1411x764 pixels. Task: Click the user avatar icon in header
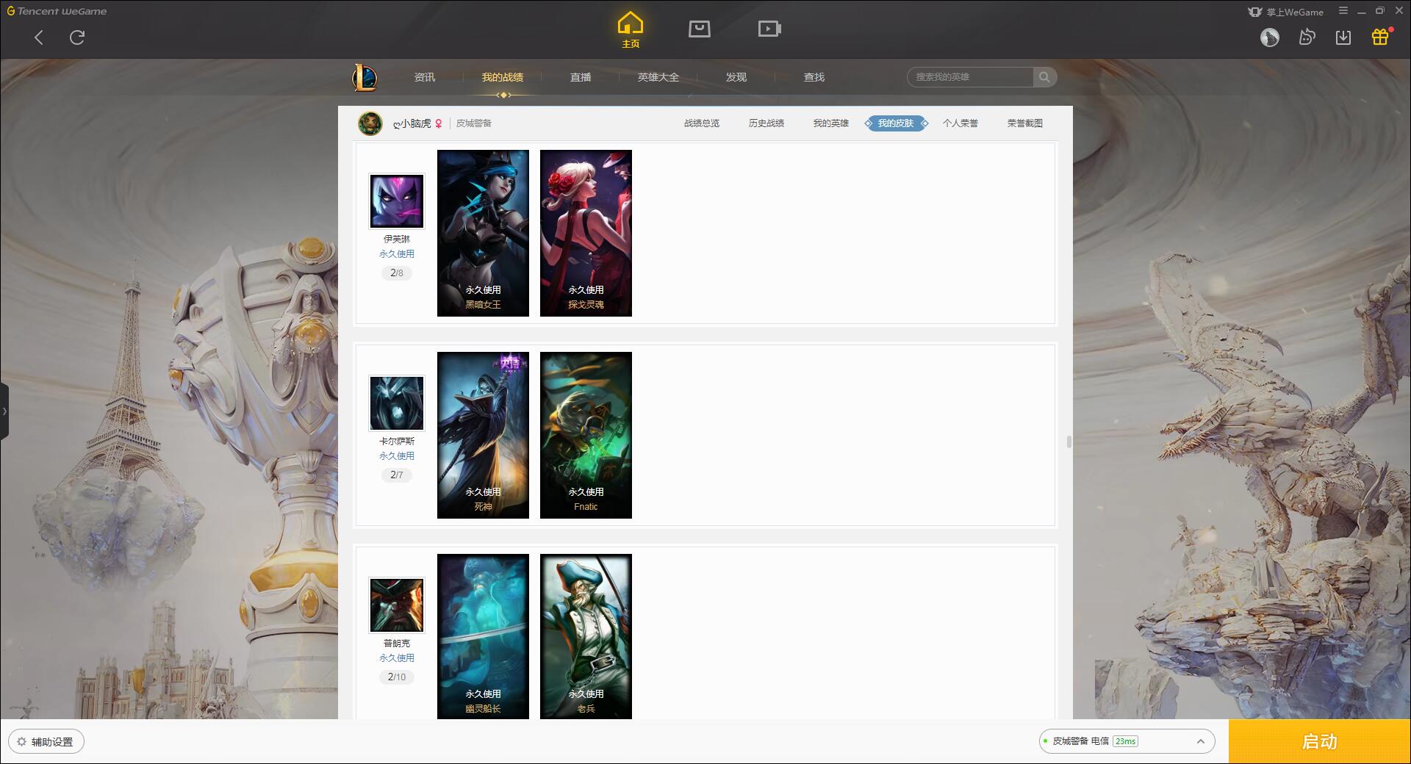pyautogui.click(x=1270, y=37)
